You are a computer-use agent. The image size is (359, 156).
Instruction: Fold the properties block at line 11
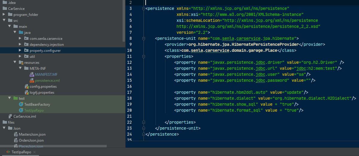click(x=144, y=56)
